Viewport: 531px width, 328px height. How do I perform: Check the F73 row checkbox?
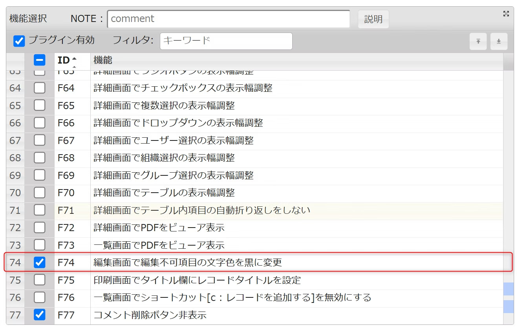click(39, 245)
